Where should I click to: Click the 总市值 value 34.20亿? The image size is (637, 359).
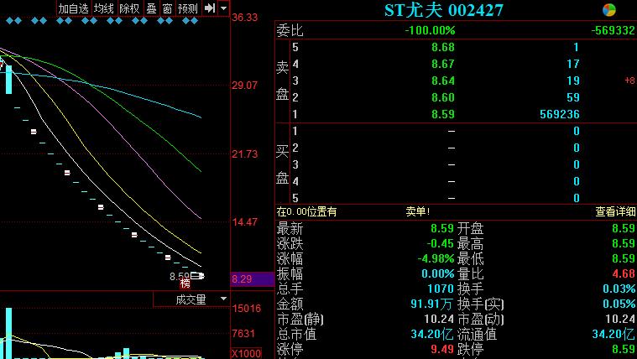click(x=433, y=334)
